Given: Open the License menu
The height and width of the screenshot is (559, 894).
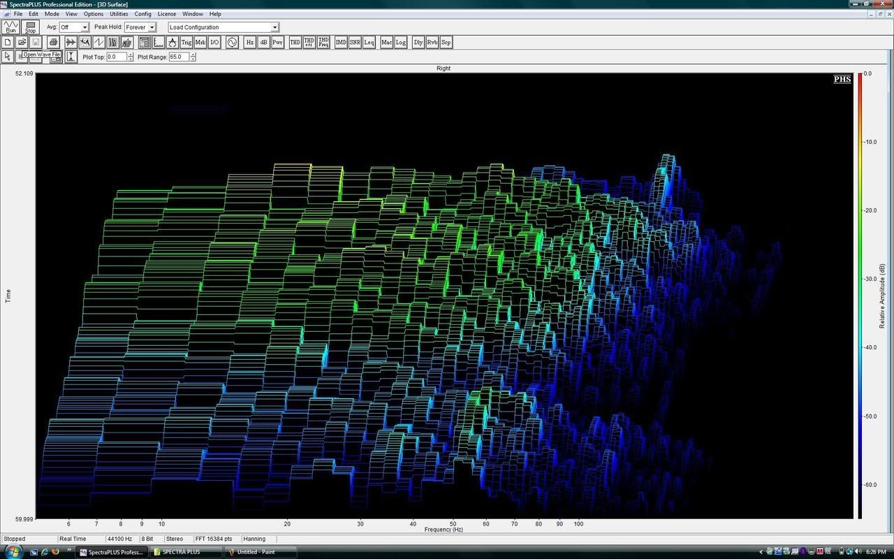Looking at the screenshot, I should 167,14.
